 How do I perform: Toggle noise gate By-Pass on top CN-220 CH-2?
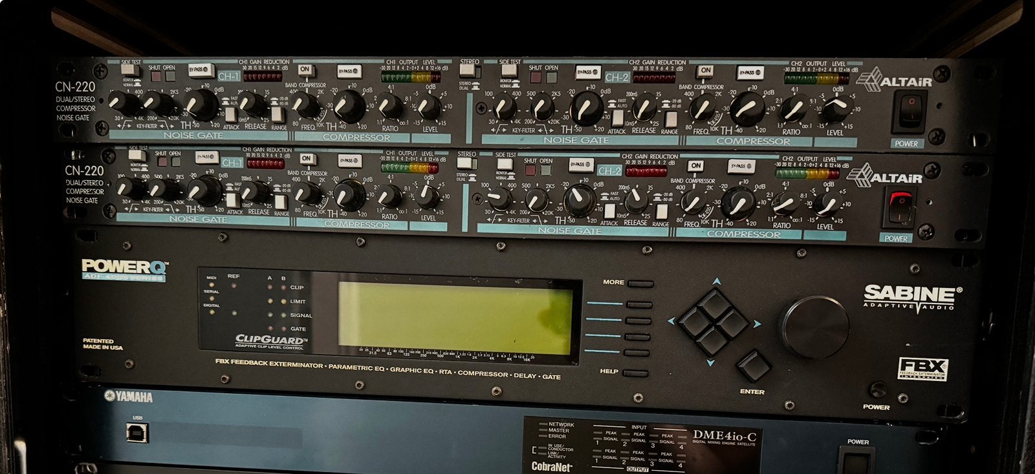[588, 73]
